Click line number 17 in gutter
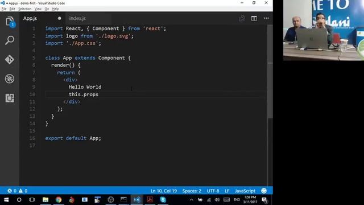The height and width of the screenshot is (205, 364). 32,146
